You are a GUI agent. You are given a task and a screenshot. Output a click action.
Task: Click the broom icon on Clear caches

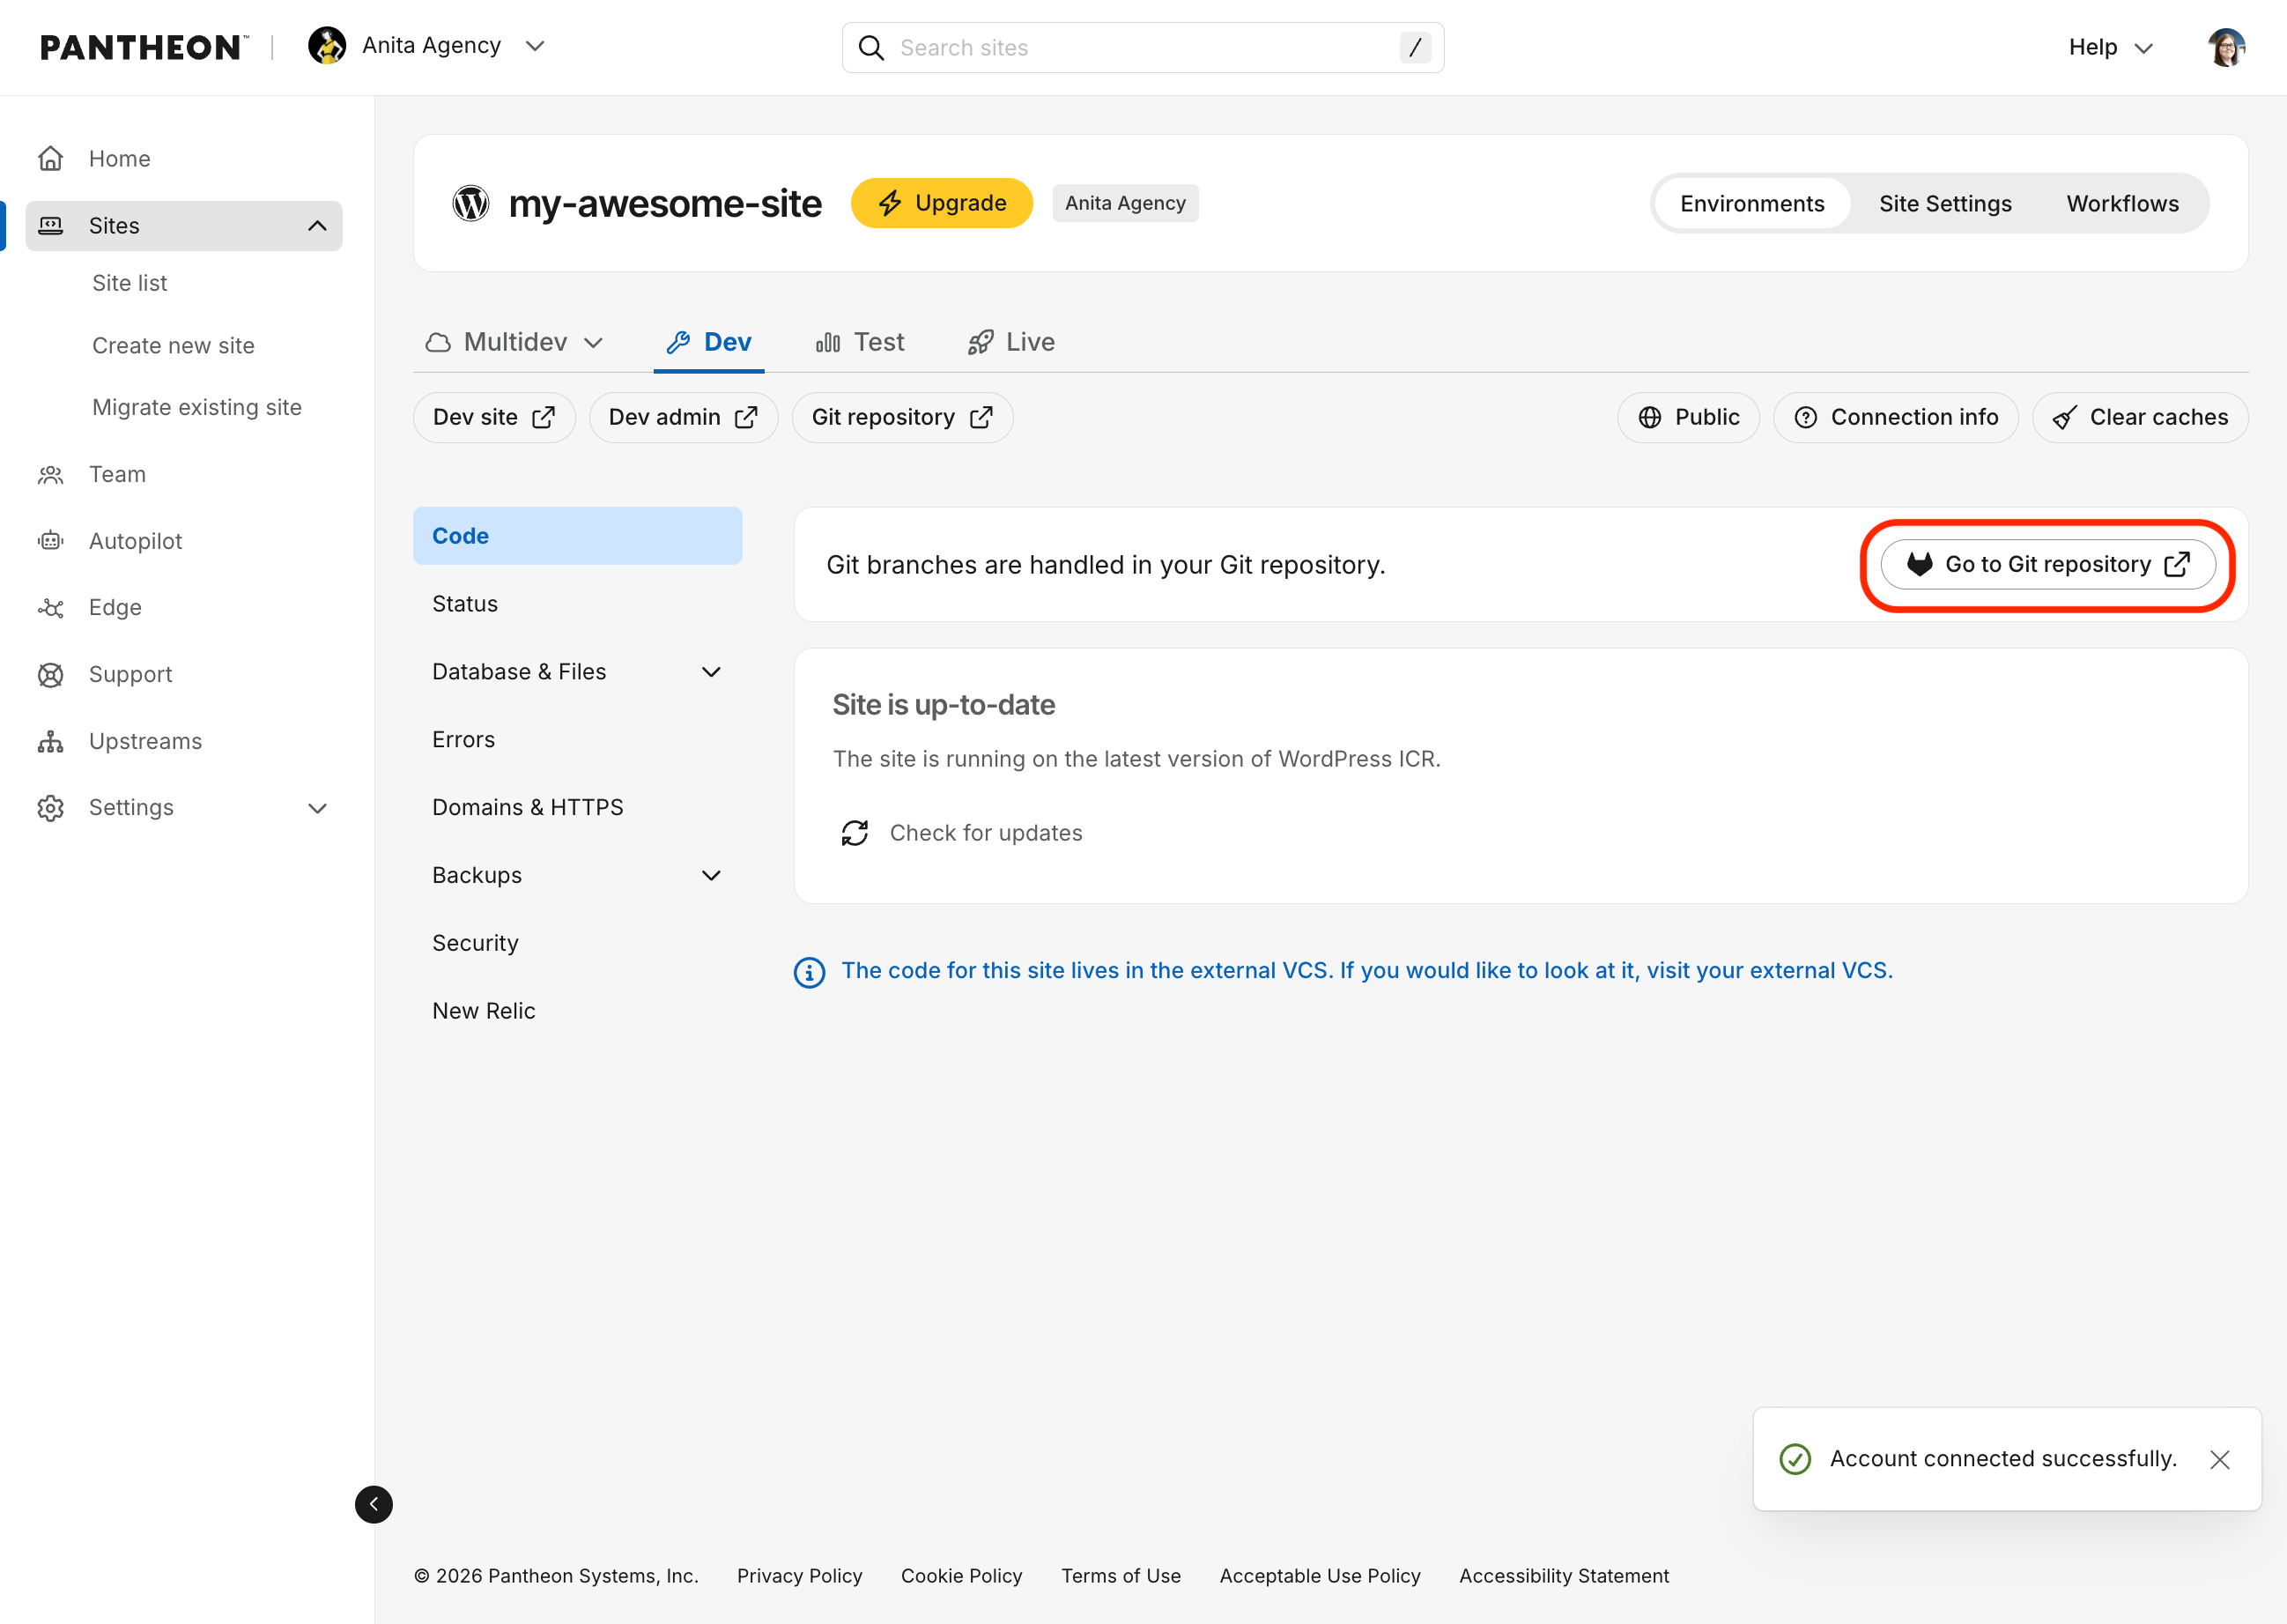(2065, 417)
